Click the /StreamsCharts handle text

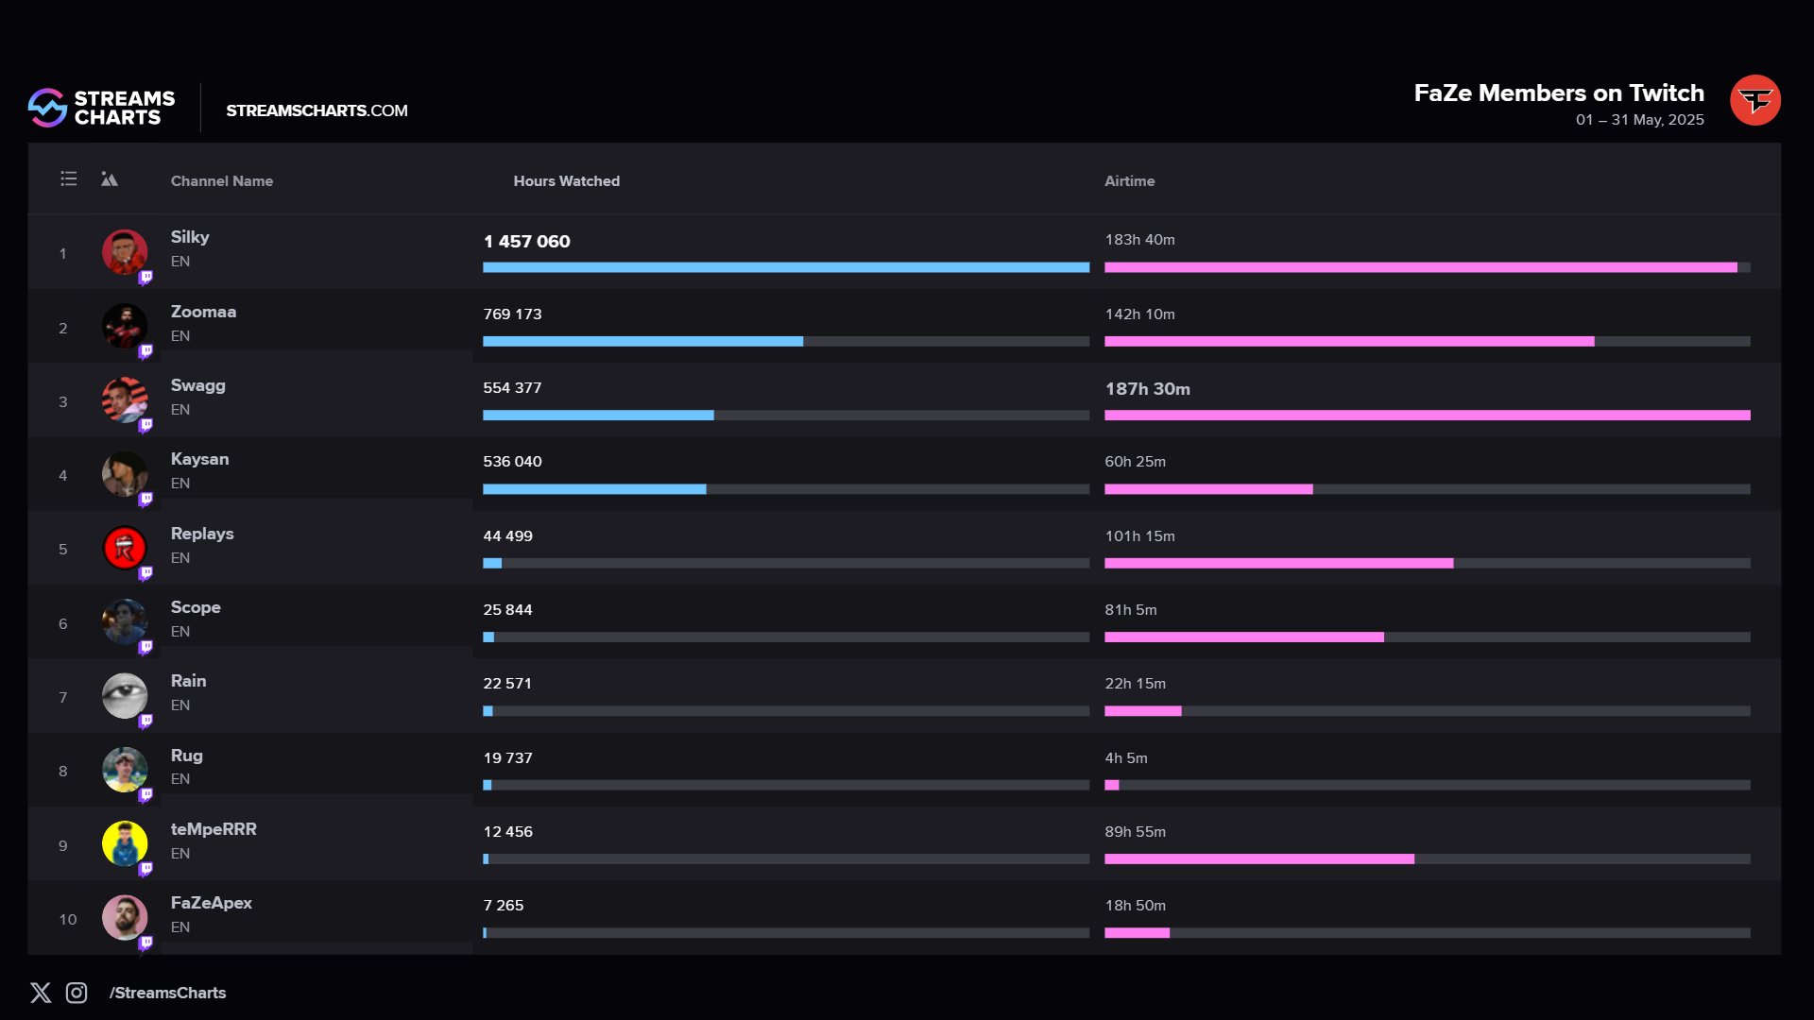[x=167, y=993]
